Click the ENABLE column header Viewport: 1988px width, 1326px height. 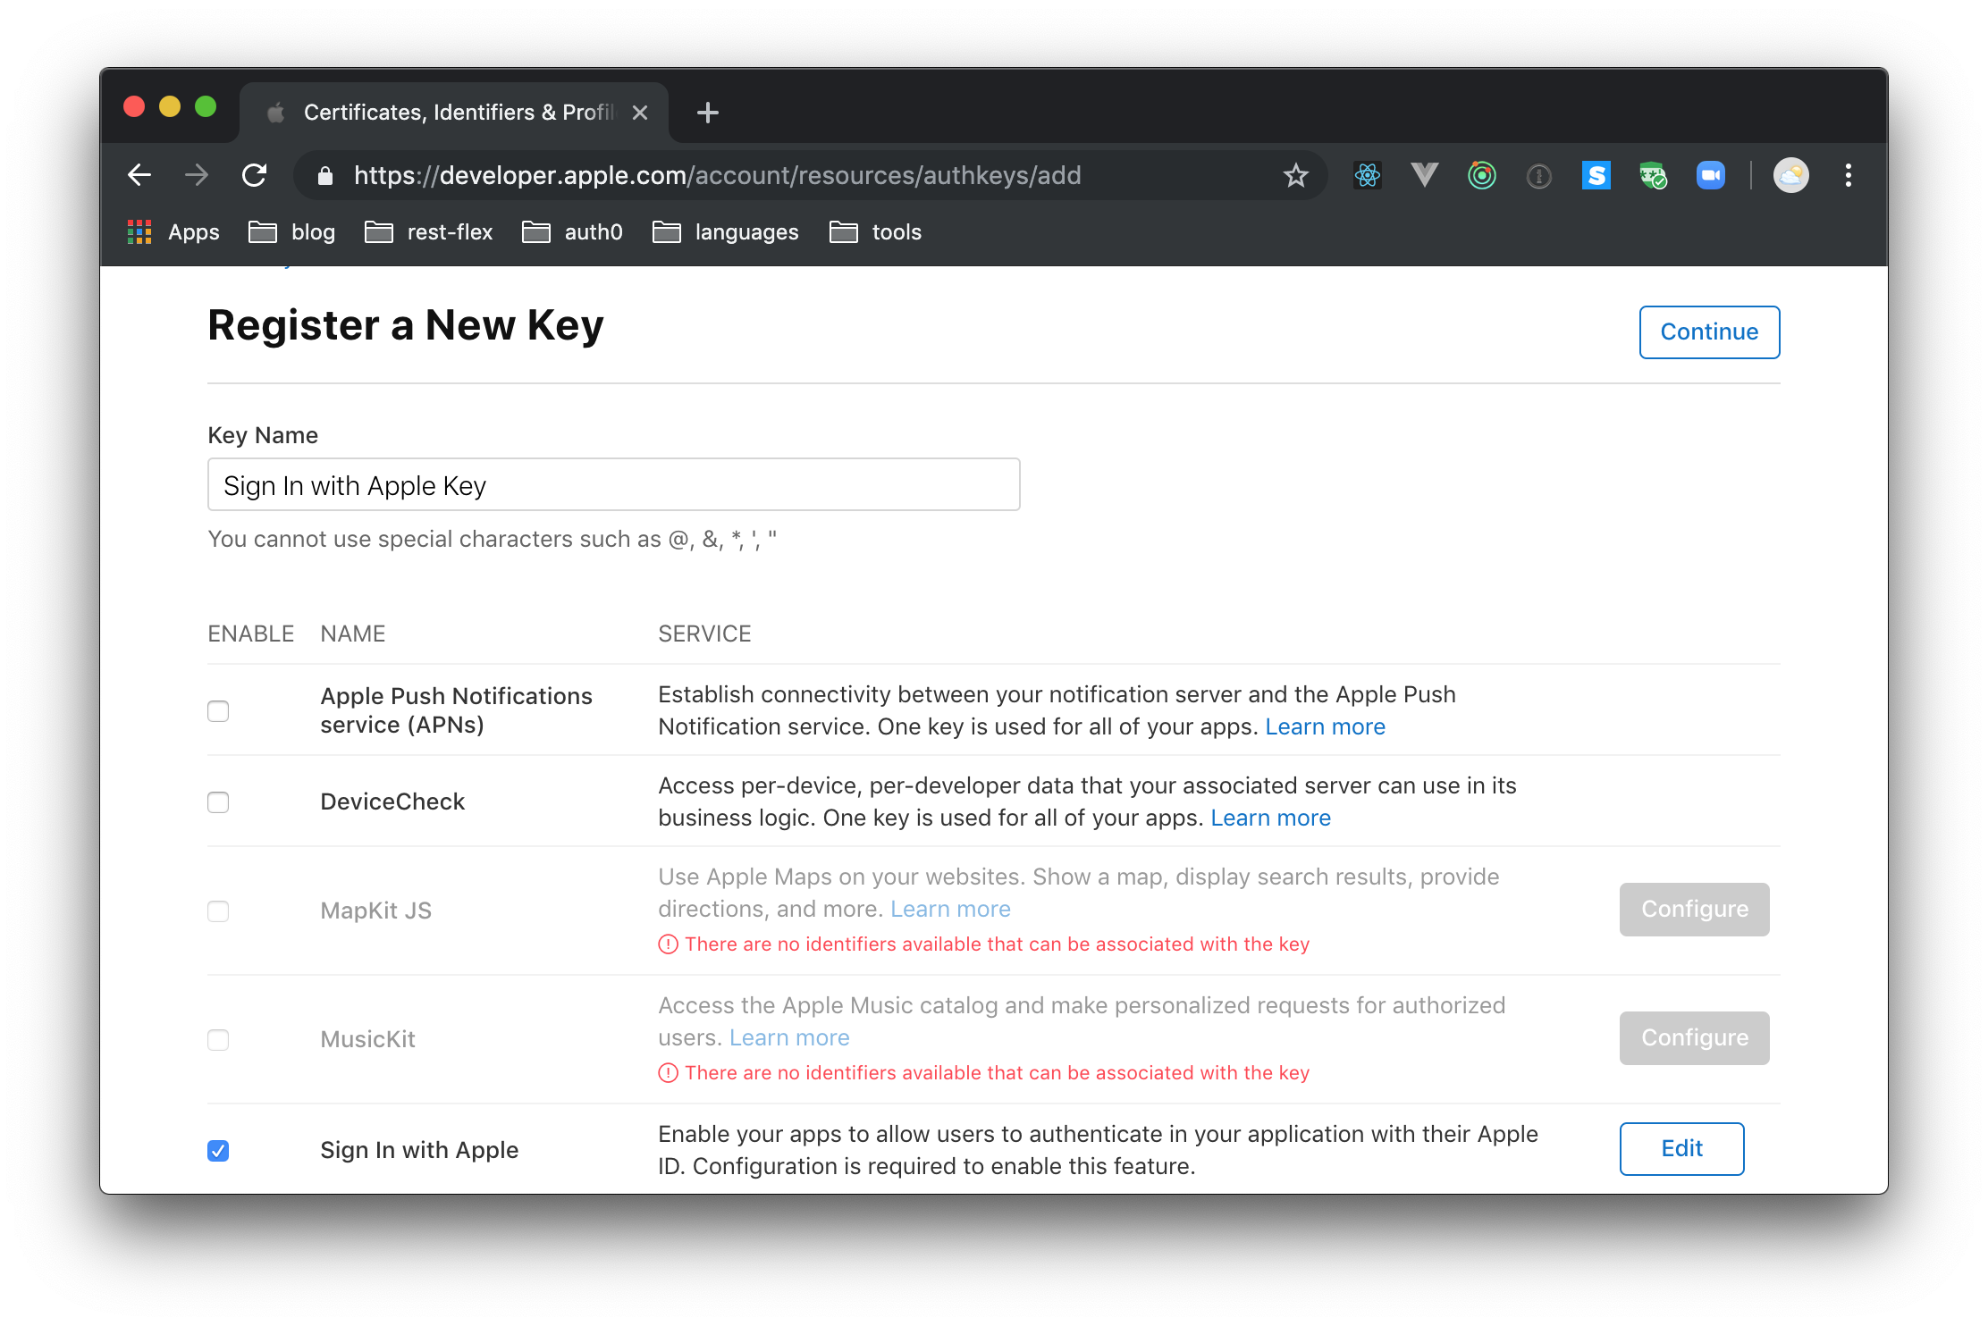click(250, 634)
